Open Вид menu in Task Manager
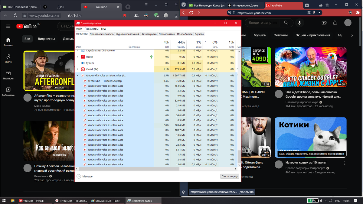The width and height of the screenshot is (363, 204). coord(103,29)
